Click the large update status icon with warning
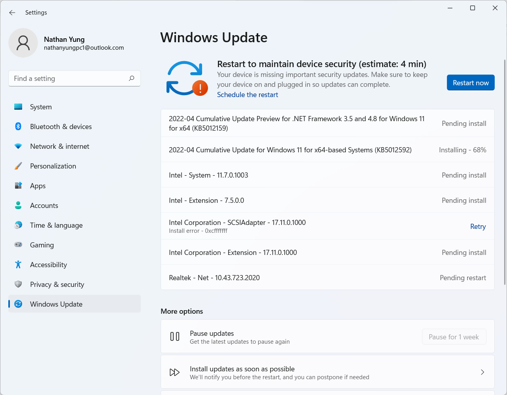 click(187, 79)
